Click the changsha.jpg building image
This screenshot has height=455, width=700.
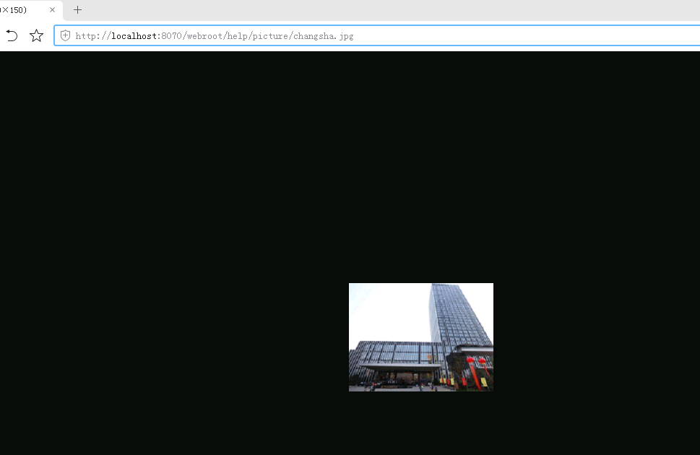[x=421, y=337]
